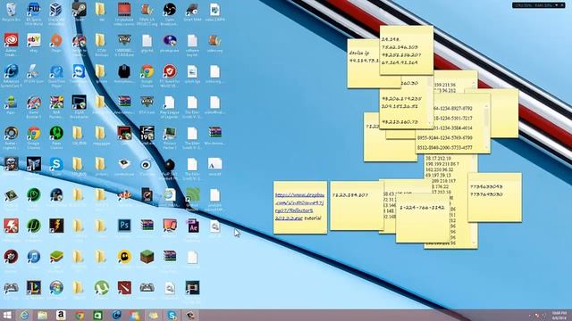The image size is (572, 321).
Task: Open the Windows Start button
Action: click(6, 315)
